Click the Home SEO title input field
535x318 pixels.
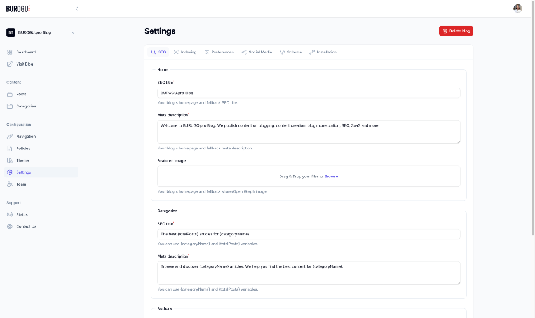[x=308, y=93]
